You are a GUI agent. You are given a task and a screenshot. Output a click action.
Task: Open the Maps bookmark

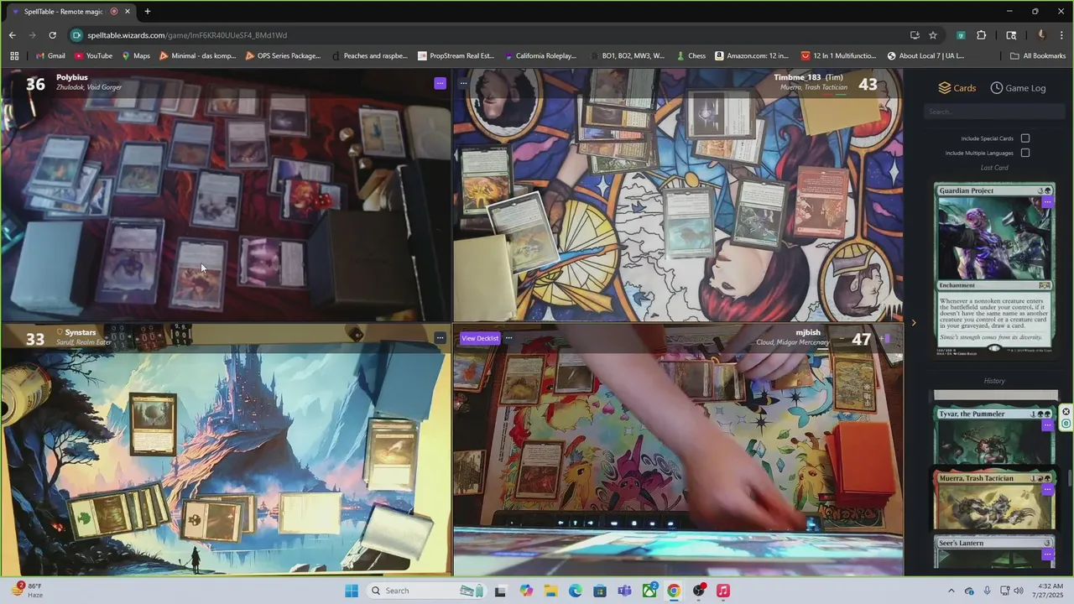136,56
